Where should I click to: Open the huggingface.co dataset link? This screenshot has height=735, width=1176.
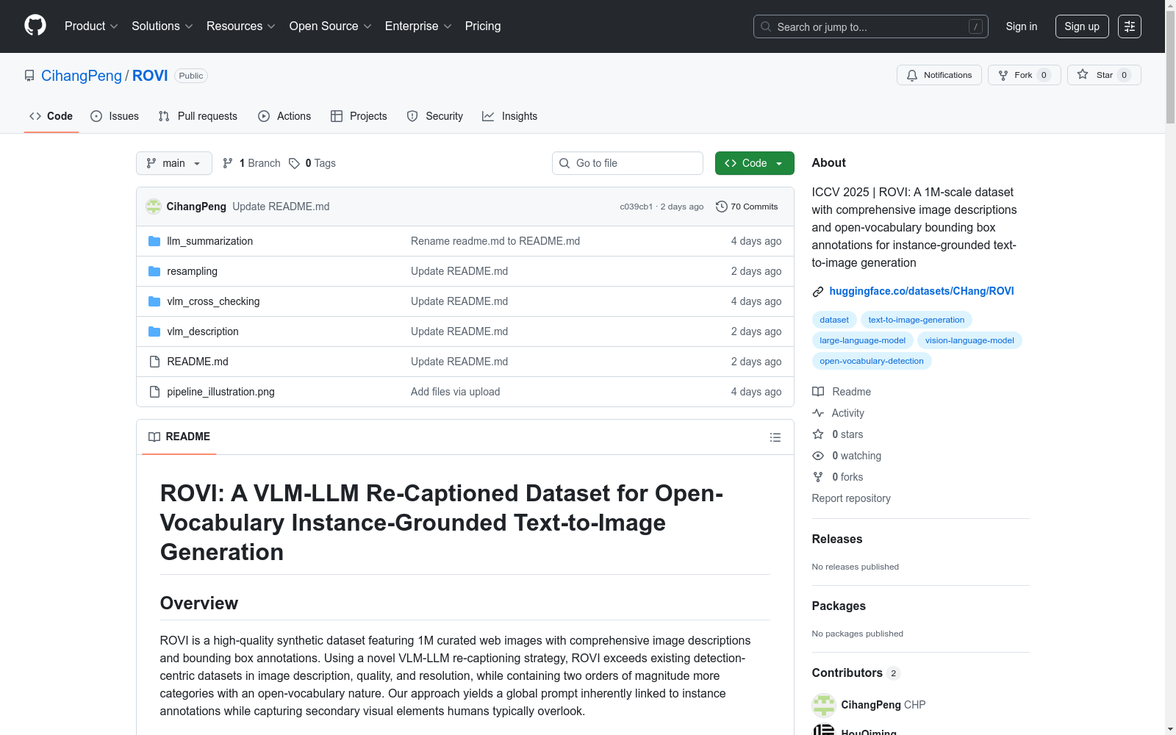click(x=921, y=291)
